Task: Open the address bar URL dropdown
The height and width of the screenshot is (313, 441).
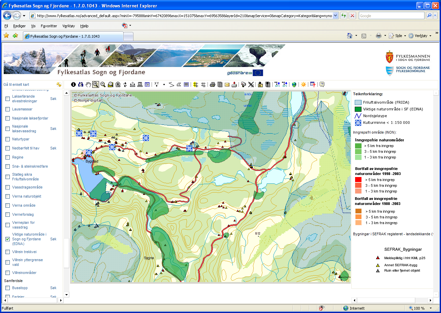Action: click(x=335, y=15)
